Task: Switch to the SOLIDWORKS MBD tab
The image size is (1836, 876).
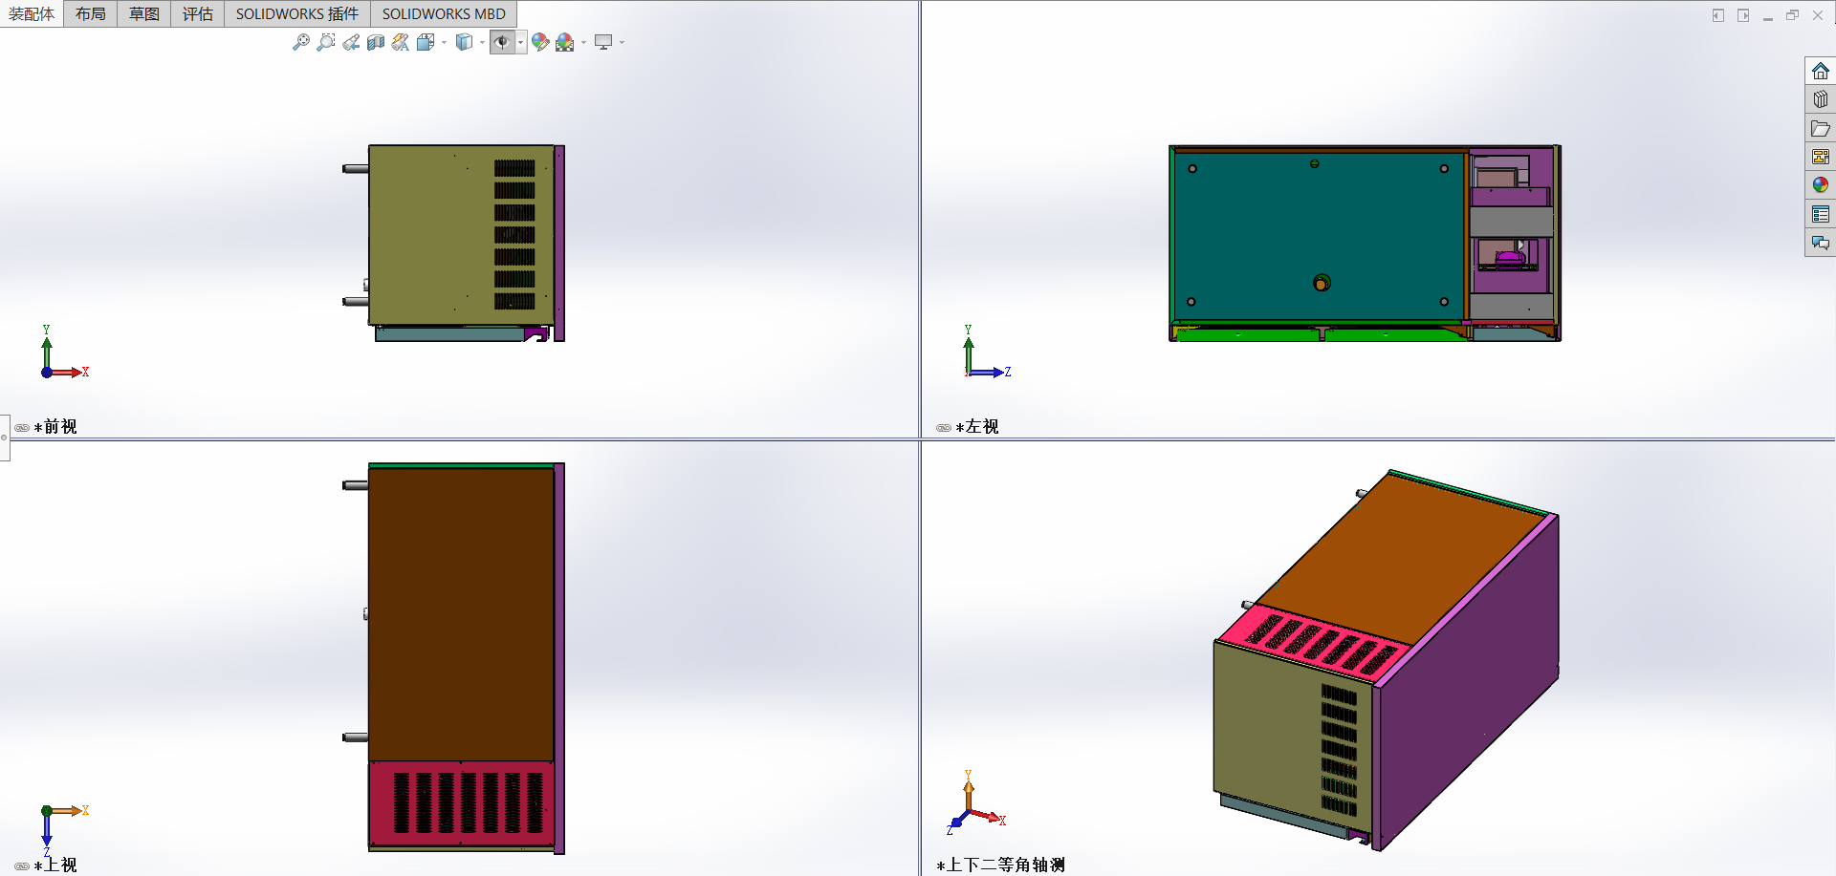Action: pyautogui.click(x=444, y=13)
